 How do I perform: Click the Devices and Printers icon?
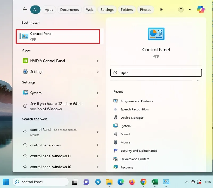[116, 159]
